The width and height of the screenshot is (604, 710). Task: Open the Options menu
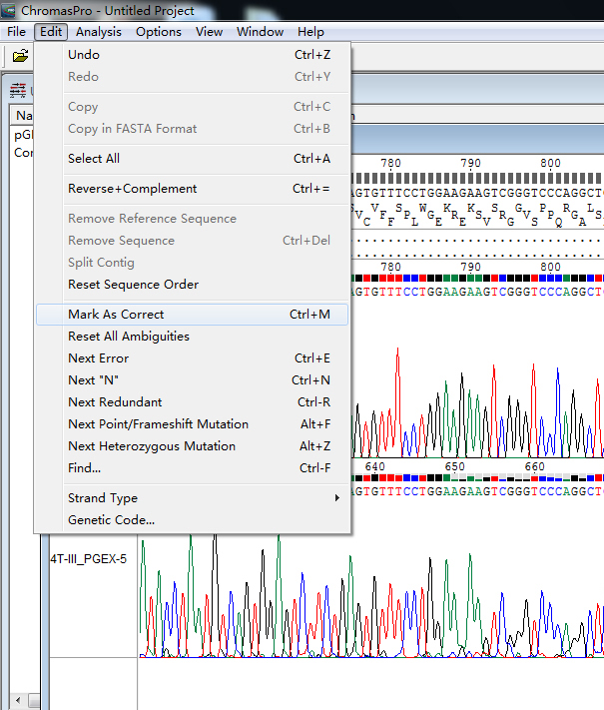(159, 31)
